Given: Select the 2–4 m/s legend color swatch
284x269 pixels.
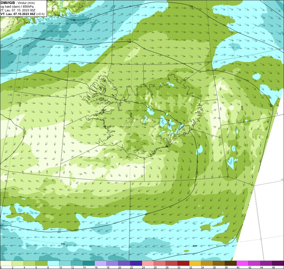Looking at the screenshot, I should pyautogui.click(x=18, y=263).
